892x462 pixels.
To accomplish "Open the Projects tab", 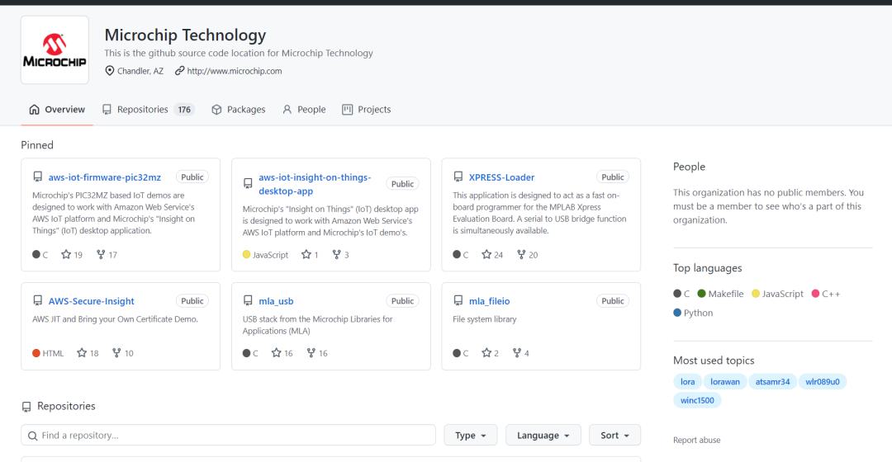I will click(x=367, y=109).
